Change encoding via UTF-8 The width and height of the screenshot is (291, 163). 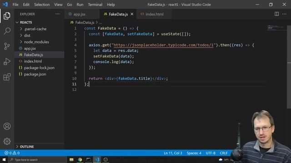211,153
